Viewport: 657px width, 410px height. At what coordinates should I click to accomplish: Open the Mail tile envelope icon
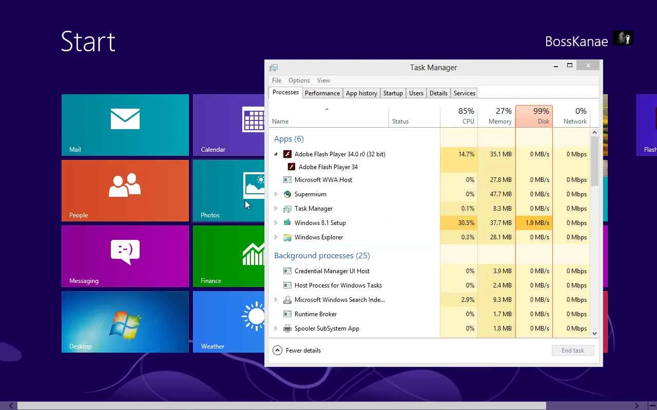[125, 119]
